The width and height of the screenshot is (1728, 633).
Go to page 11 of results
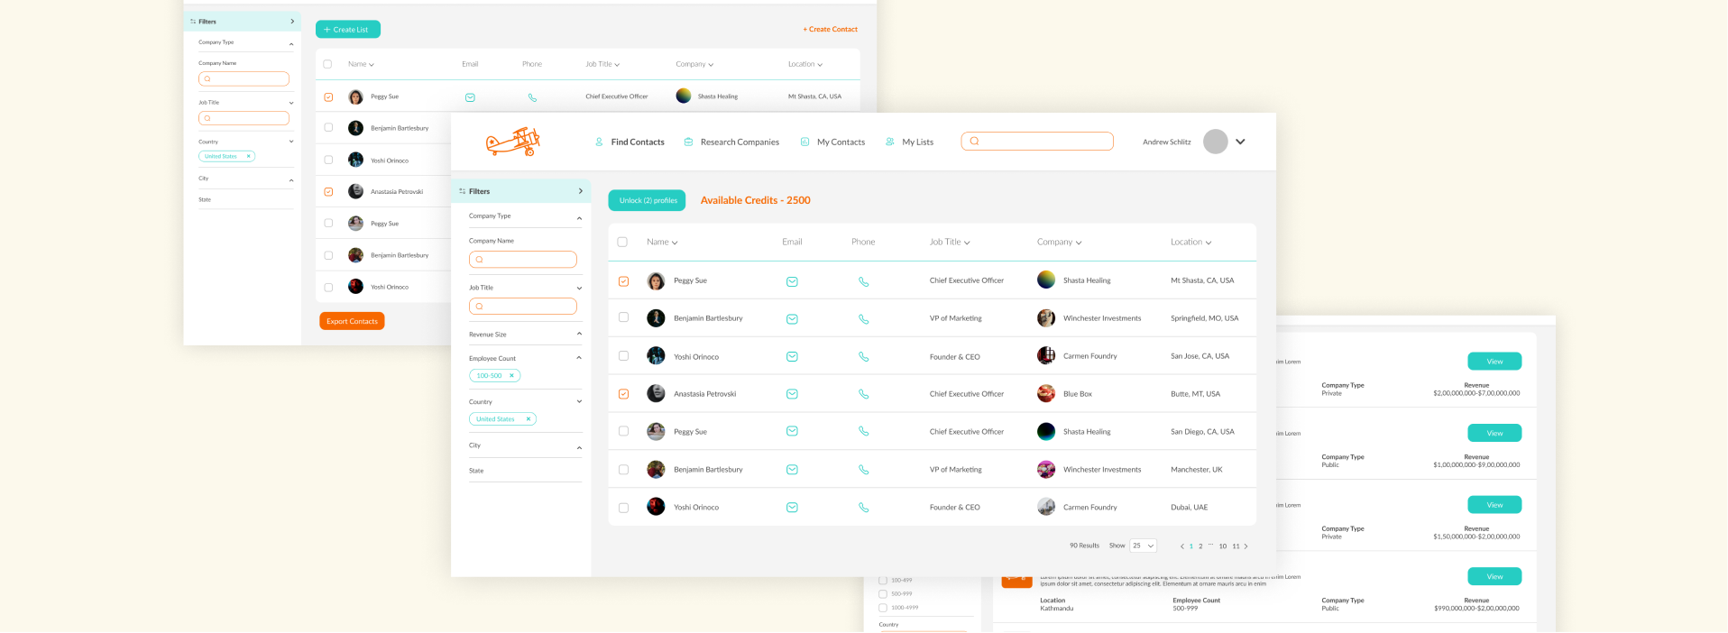[1236, 546]
